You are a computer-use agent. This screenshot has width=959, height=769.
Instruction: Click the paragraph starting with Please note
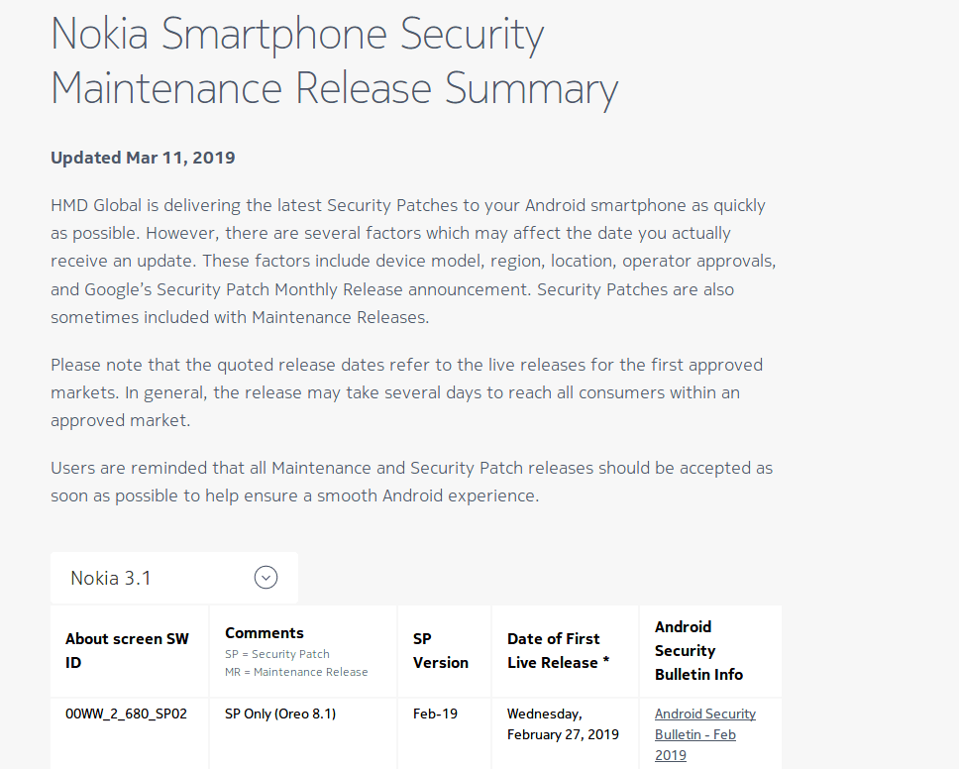(x=407, y=392)
